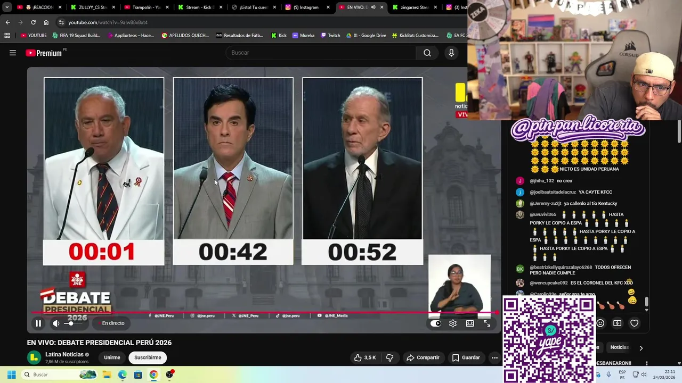
Task: Open the more-actions three-dot menu beside Guardar
Action: click(x=494, y=357)
